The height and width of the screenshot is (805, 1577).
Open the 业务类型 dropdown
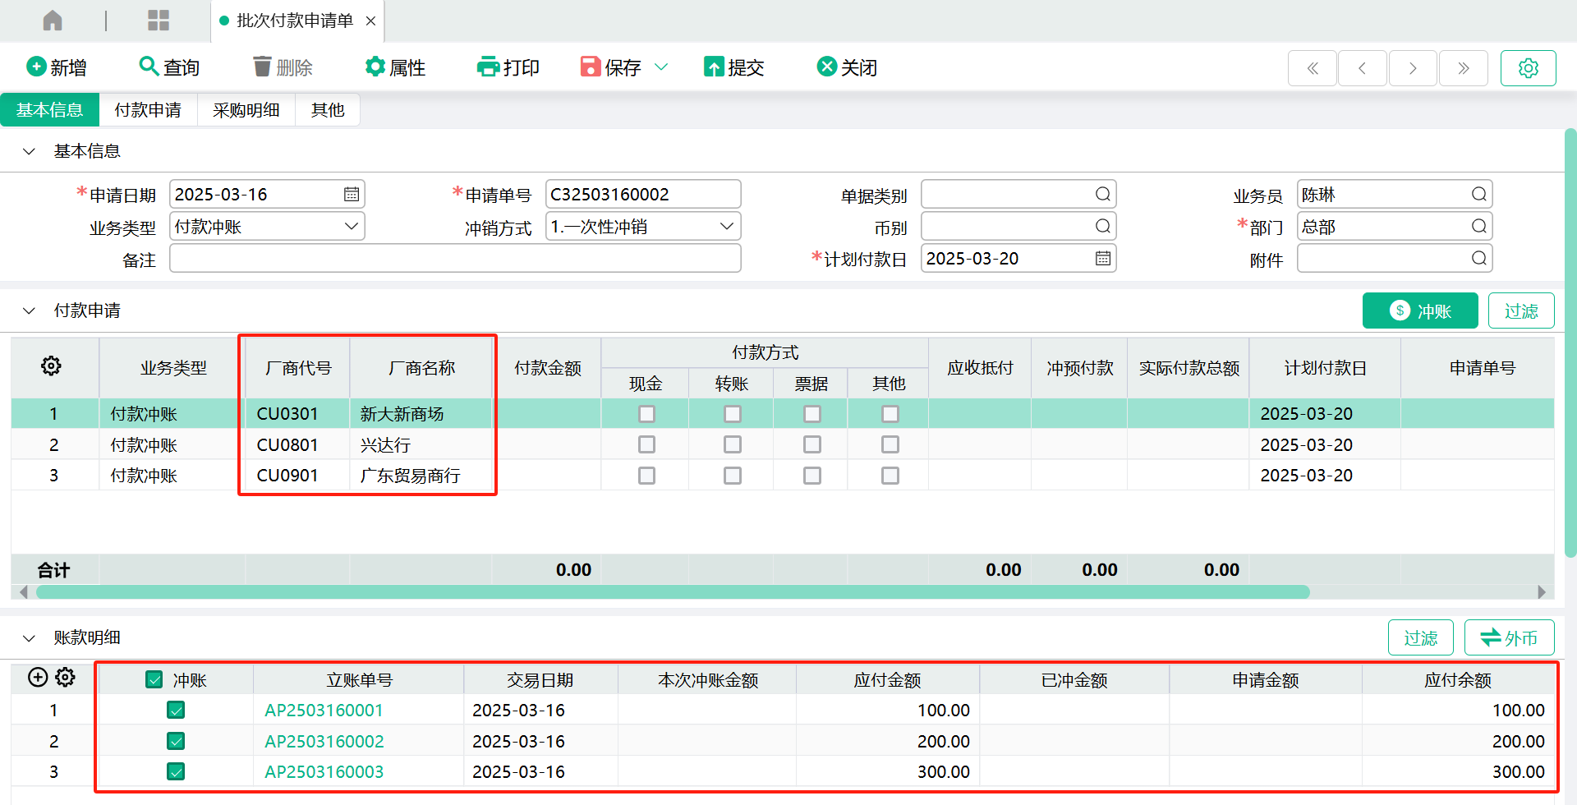pyautogui.click(x=351, y=227)
